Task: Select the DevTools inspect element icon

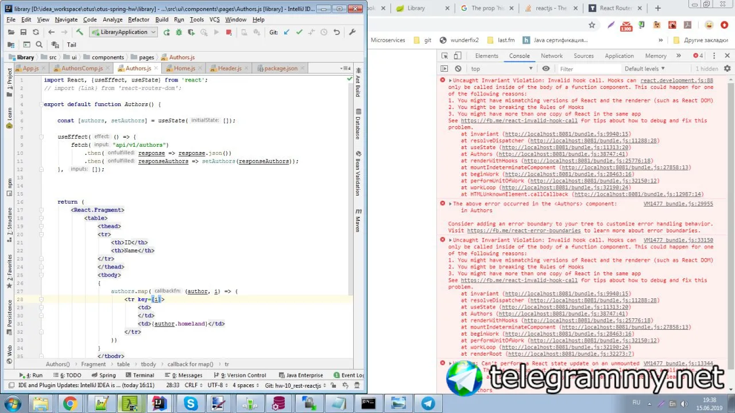Action: 445,56
